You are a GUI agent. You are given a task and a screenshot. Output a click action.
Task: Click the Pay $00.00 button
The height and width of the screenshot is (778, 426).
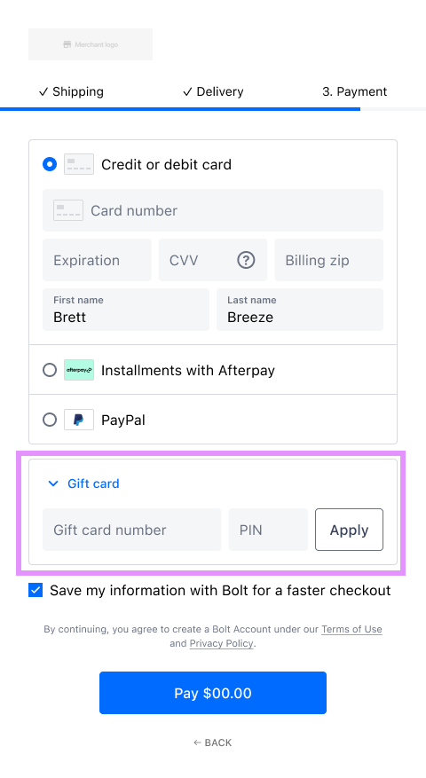pos(213,693)
